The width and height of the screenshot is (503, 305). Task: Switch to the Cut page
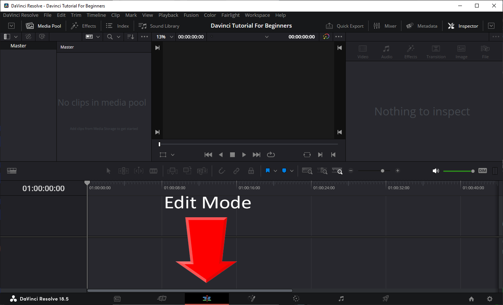pos(162,299)
